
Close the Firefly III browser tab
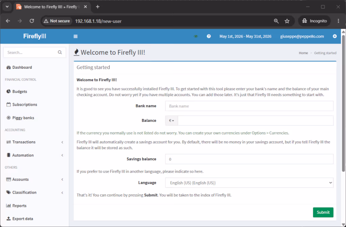pyautogui.click(x=85, y=7)
